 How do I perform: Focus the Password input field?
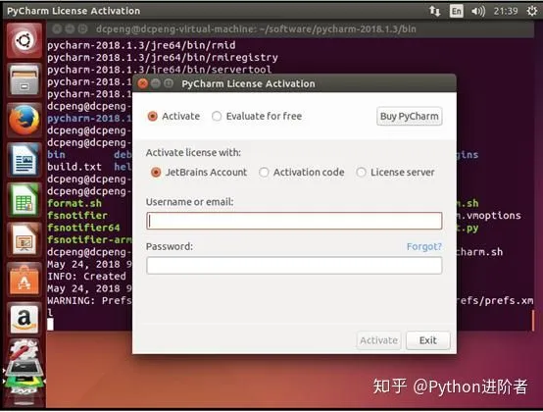coord(294,266)
